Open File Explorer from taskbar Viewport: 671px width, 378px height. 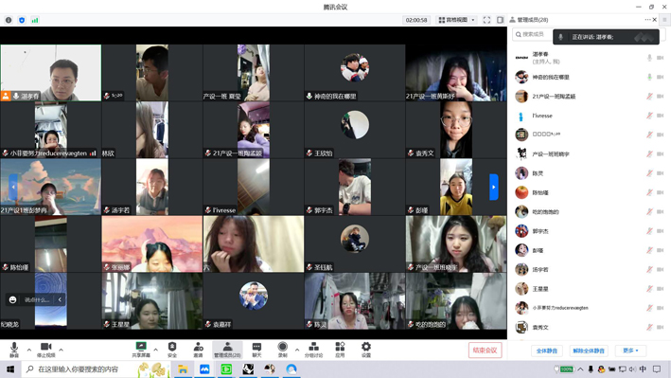coord(183,369)
